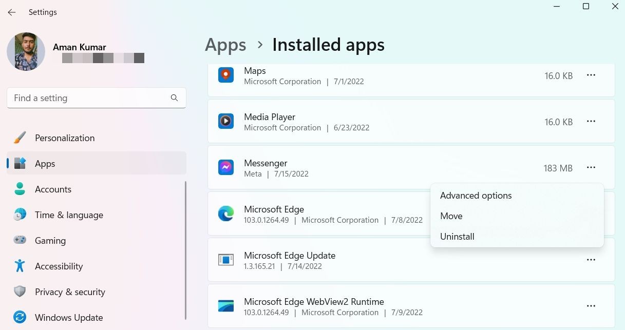The width and height of the screenshot is (625, 330).
Task: Click the Microsoft Edge Update name
Action: (290, 256)
